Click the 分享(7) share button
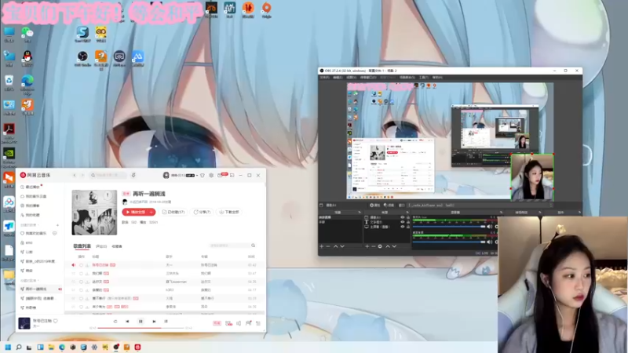 [202, 212]
